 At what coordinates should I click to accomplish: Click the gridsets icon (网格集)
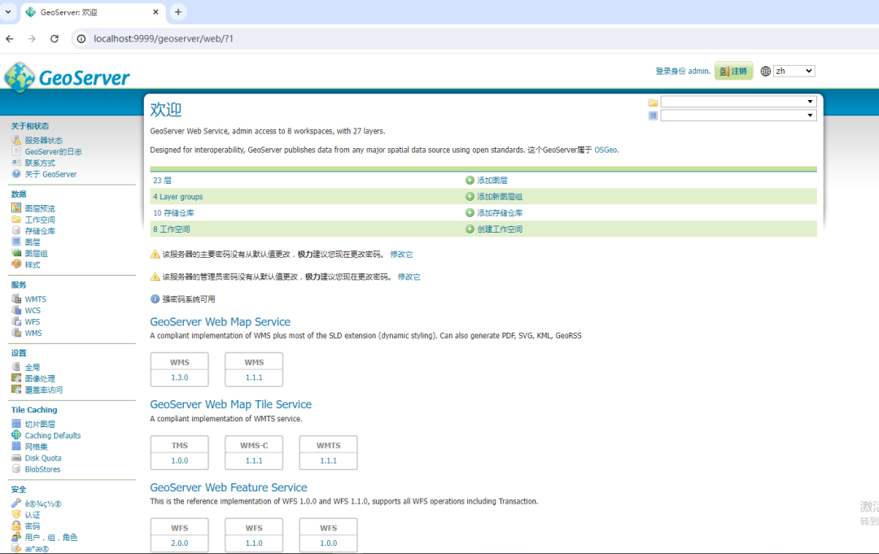[16, 447]
